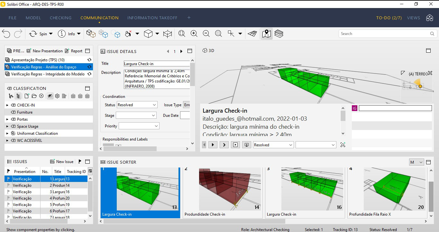Image resolution: width=439 pixels, height=232 pixels.
Task: Click the Undo arrow icon
Action: click(6, 34)
